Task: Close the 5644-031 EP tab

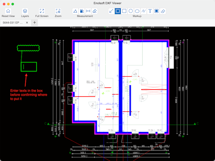Action: (x=27, y=23)
